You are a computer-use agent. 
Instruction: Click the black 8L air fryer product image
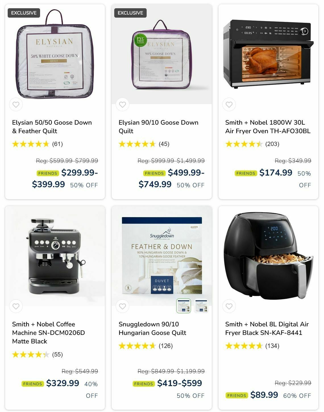coord(268,256)
